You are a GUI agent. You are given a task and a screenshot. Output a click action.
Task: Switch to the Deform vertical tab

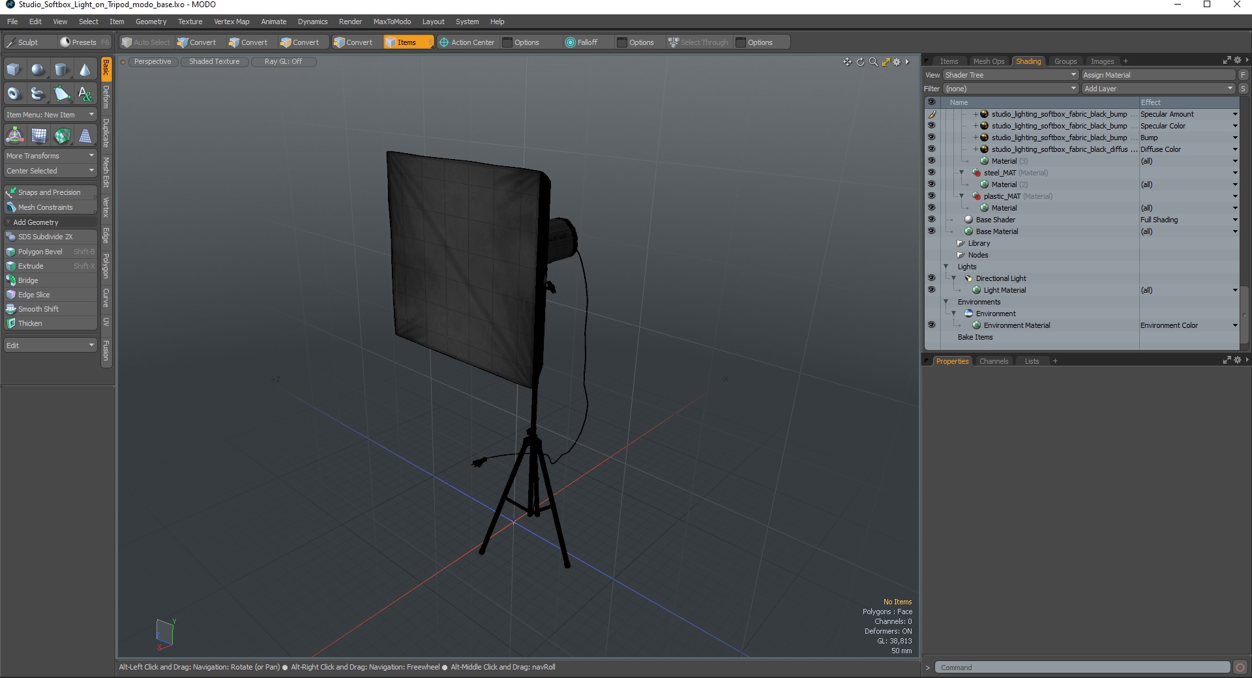(106, 96)
